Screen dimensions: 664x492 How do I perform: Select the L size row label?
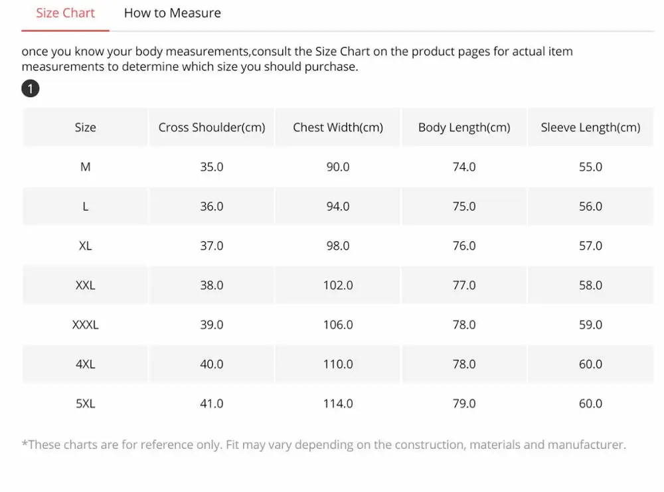[85, 206]
